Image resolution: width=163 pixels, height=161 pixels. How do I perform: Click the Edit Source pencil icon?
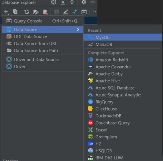66,12
